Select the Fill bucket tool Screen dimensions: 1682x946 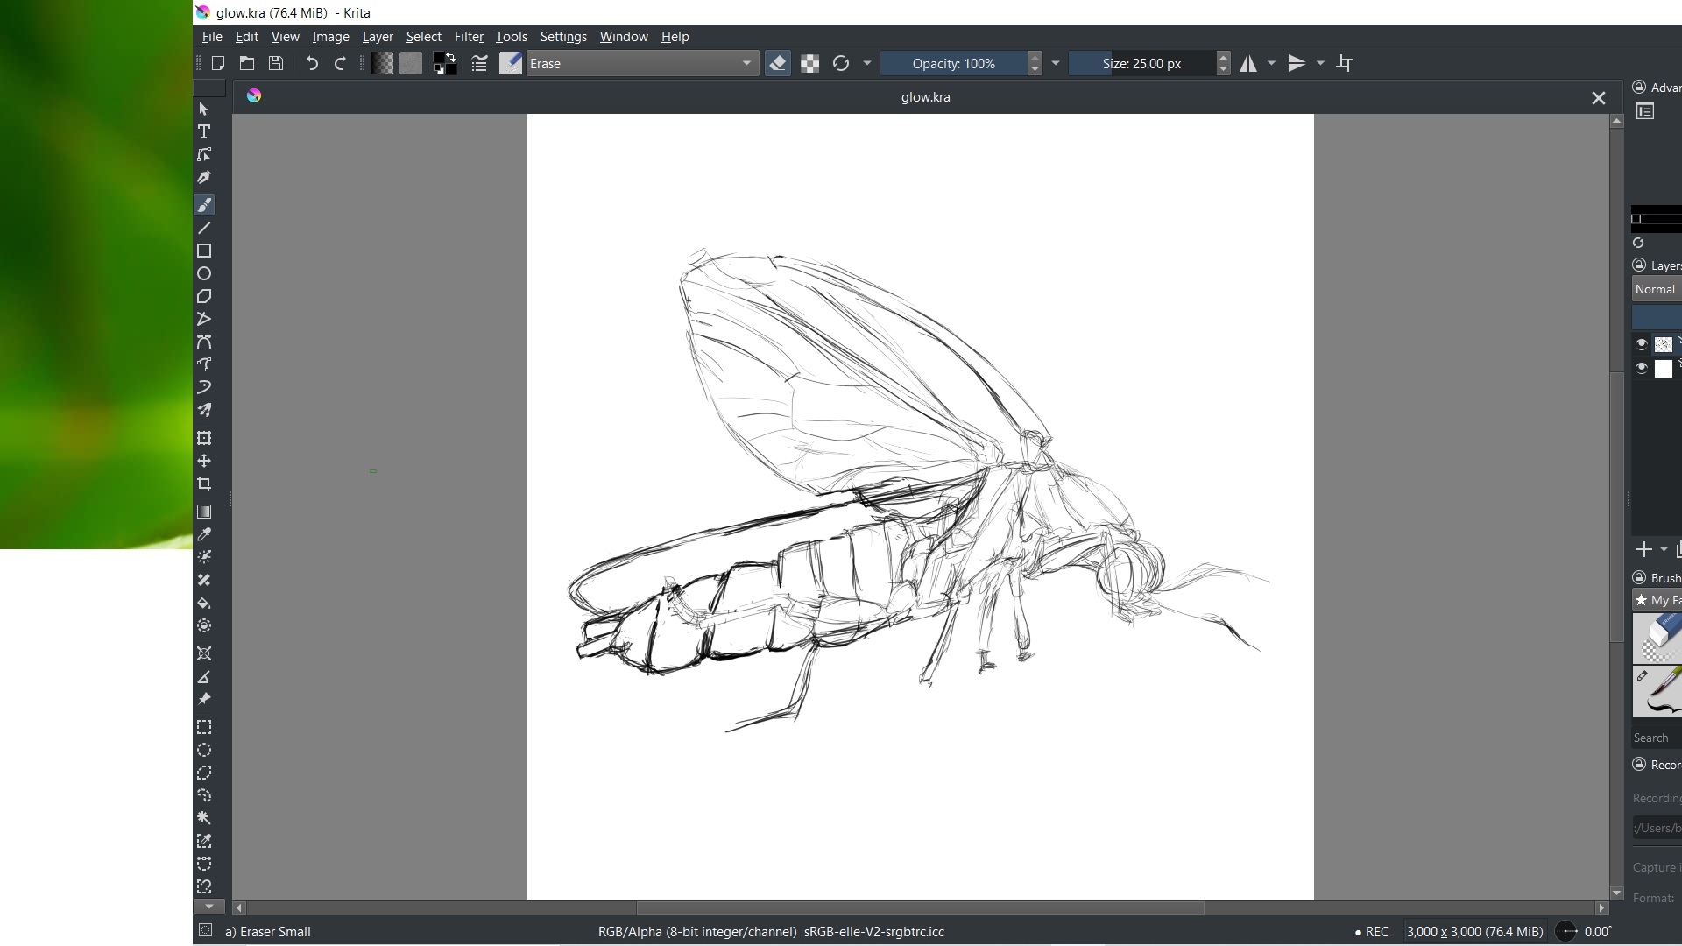click(x=204, y=603)
